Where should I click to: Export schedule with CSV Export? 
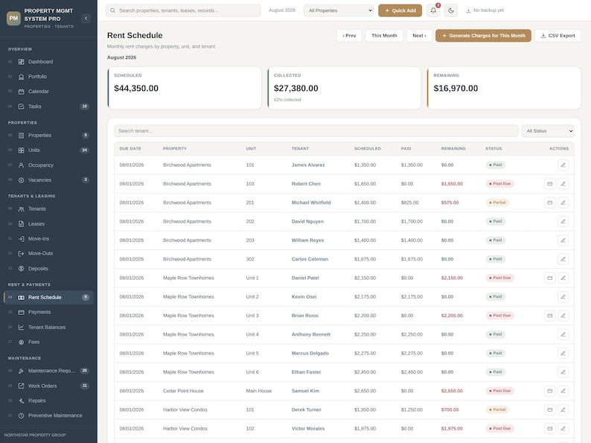click(x=558, y=36)
